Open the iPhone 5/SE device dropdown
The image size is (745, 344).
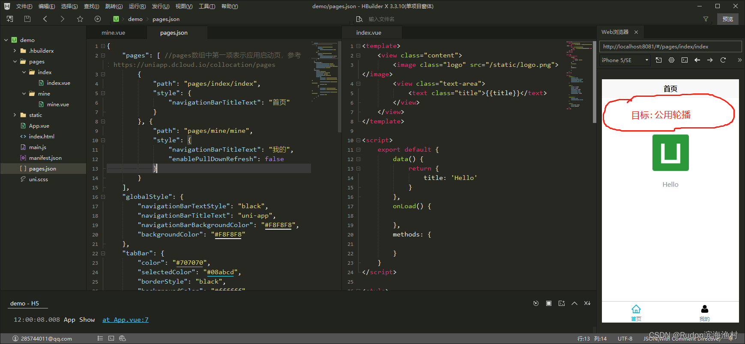coord(625,60)
